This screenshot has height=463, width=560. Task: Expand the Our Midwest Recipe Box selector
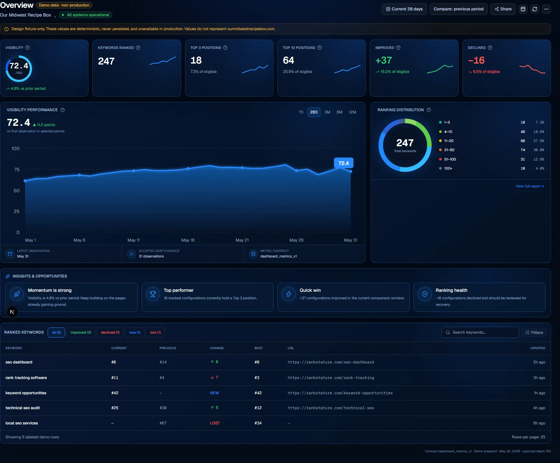click(28, 15)
